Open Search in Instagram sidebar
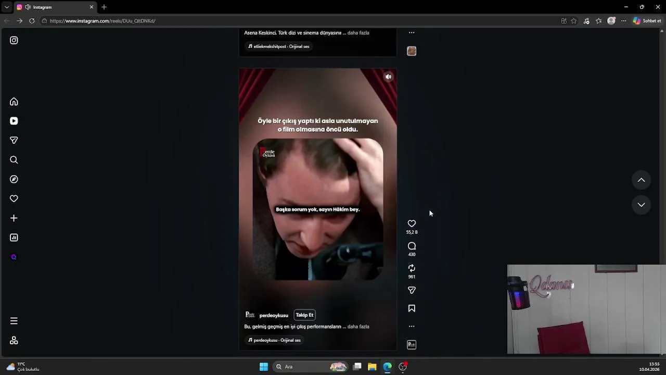 coord(14,160)
